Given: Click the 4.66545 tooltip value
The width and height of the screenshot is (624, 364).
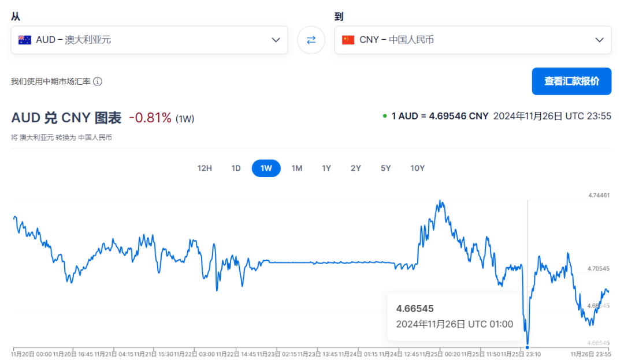Looking at the screenshot, I should click(x=415, y=309).
